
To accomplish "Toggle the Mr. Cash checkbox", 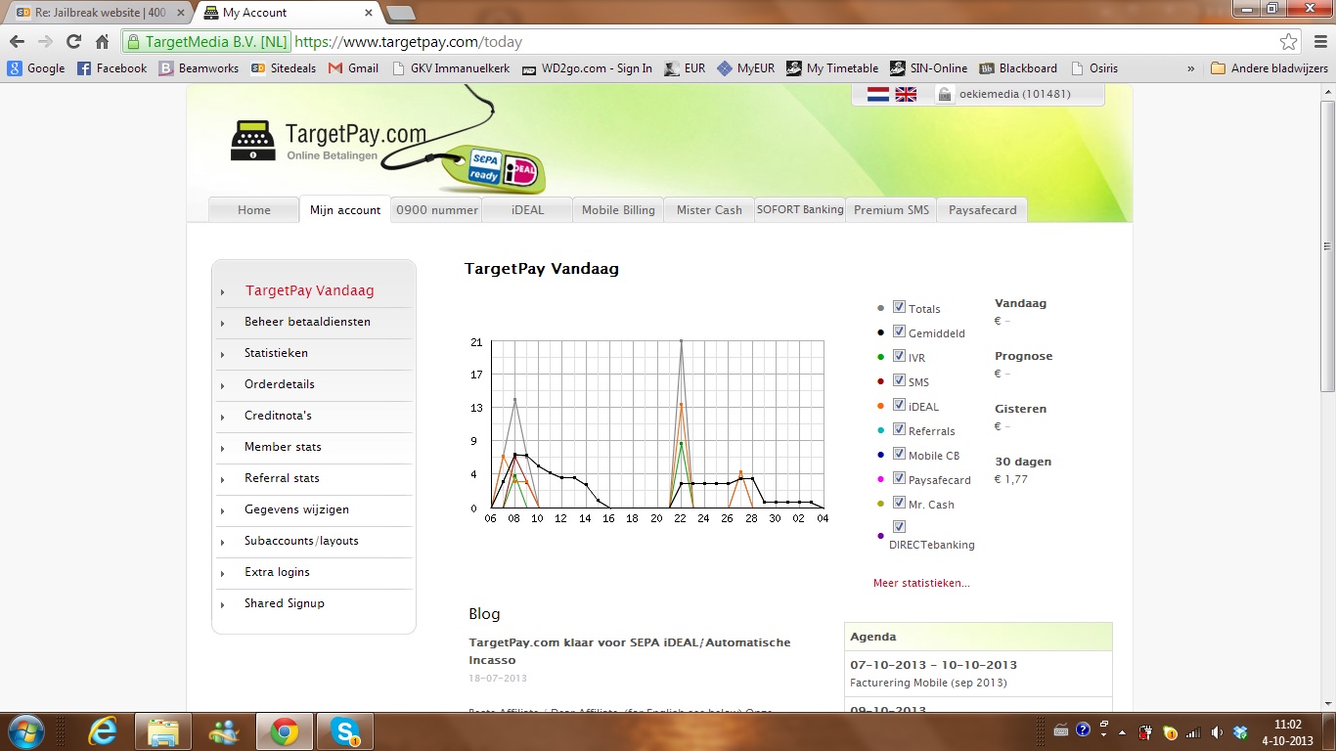I will [x=899, y=503].
